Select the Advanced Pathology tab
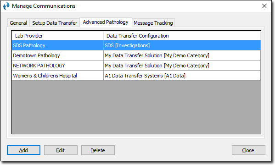 (106, 22)
